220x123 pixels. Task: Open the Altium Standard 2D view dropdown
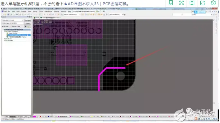[x=72, y=14]
